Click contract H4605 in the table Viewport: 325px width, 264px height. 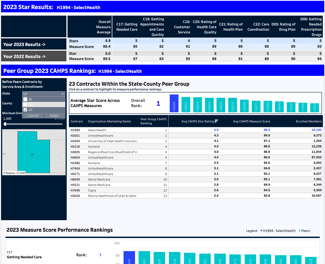pos(75,152)
